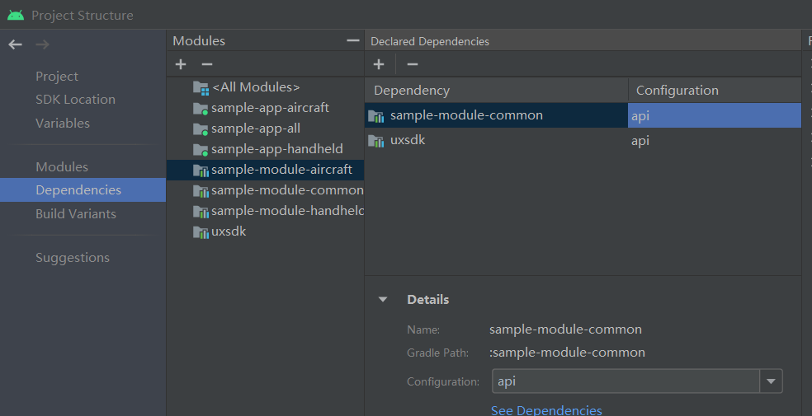
Task: Click the Configuration api combo box field
Action: click(626, 381)
